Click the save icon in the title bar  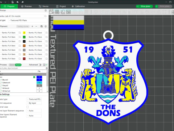point(13,2)
